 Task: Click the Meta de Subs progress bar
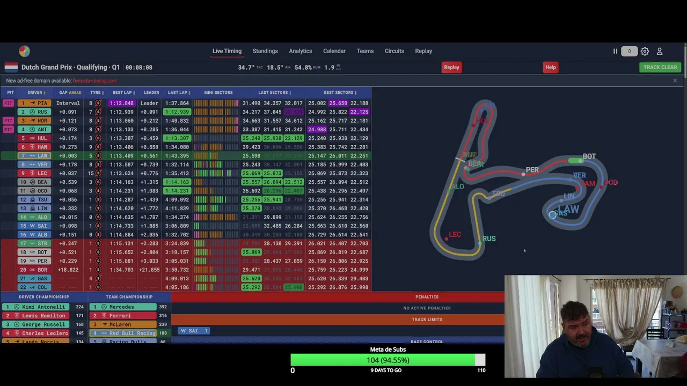coord(388,360)
